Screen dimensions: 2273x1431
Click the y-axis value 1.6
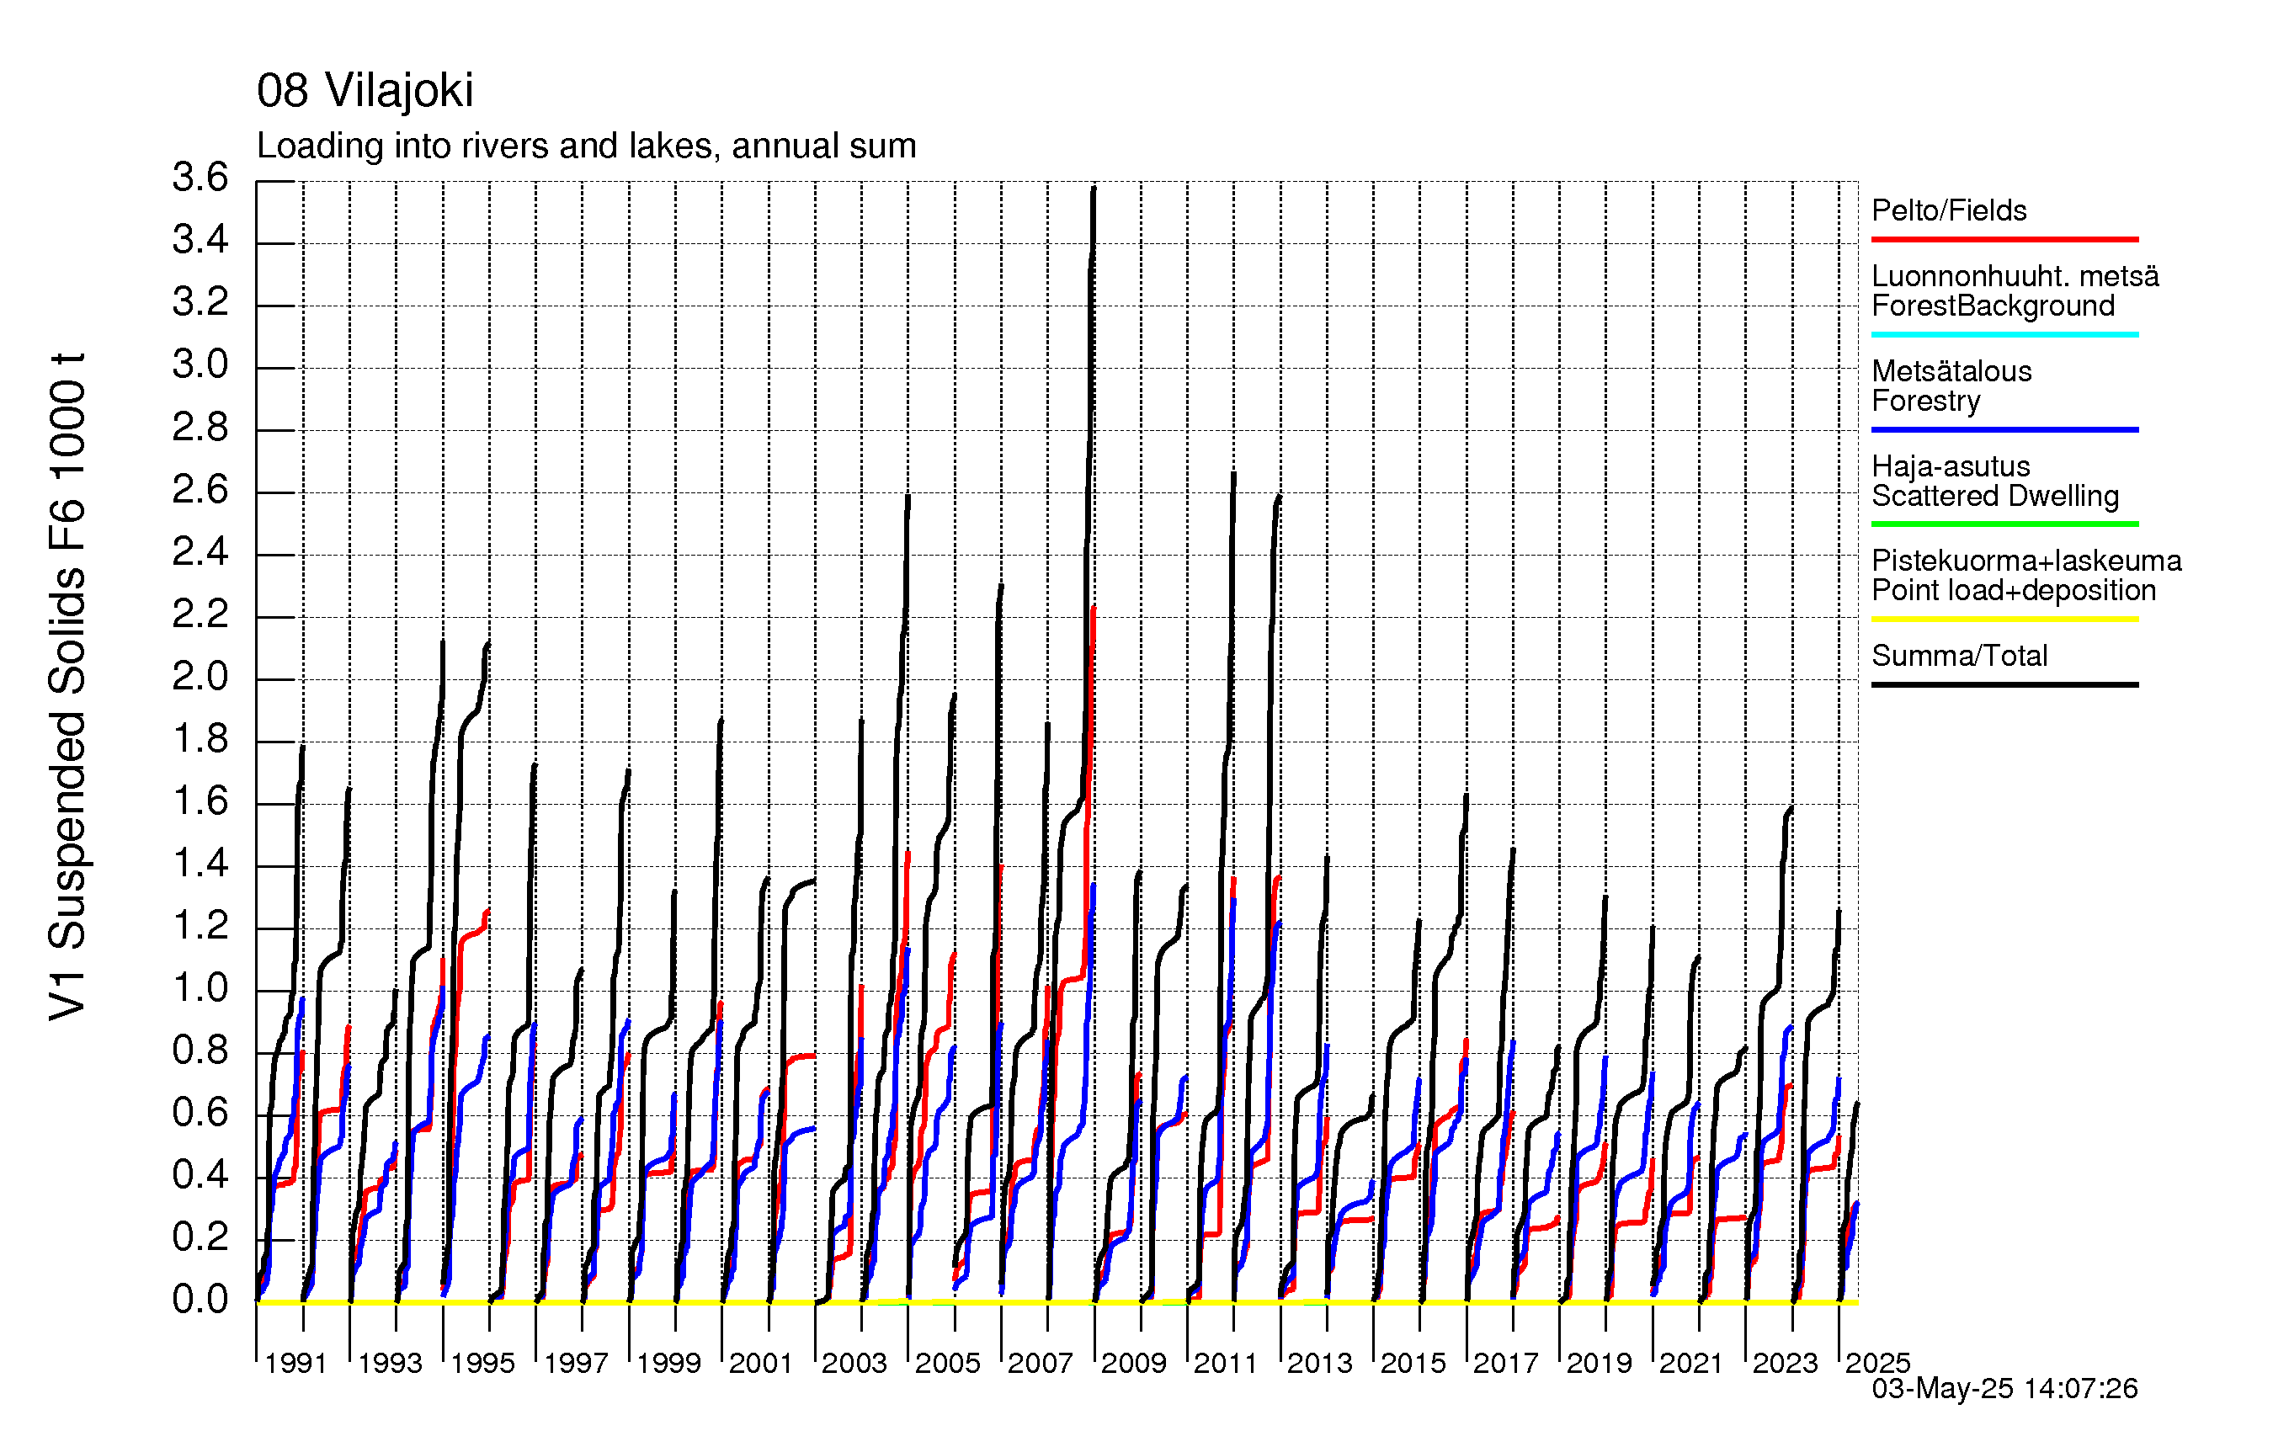pos(200,801)
